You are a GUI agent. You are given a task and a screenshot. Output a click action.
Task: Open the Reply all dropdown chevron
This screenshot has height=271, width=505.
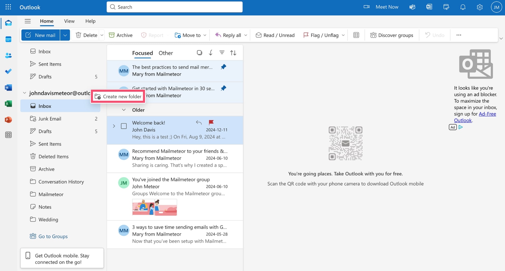coord(246,35)
